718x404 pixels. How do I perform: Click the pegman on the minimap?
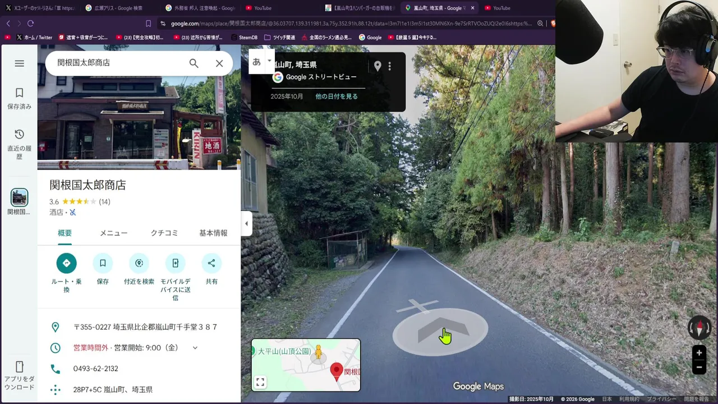(x=319, y=353)
